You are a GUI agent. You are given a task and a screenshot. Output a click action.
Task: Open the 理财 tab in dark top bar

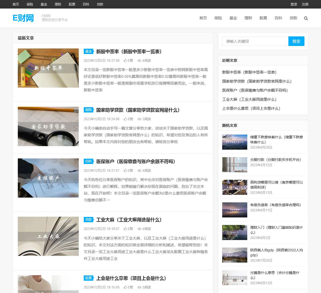(58, 4)
